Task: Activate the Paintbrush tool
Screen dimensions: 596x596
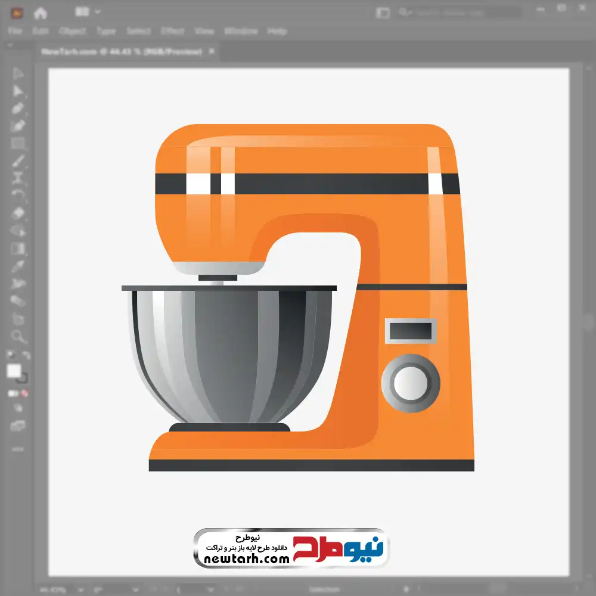Action: click(18, 161)
